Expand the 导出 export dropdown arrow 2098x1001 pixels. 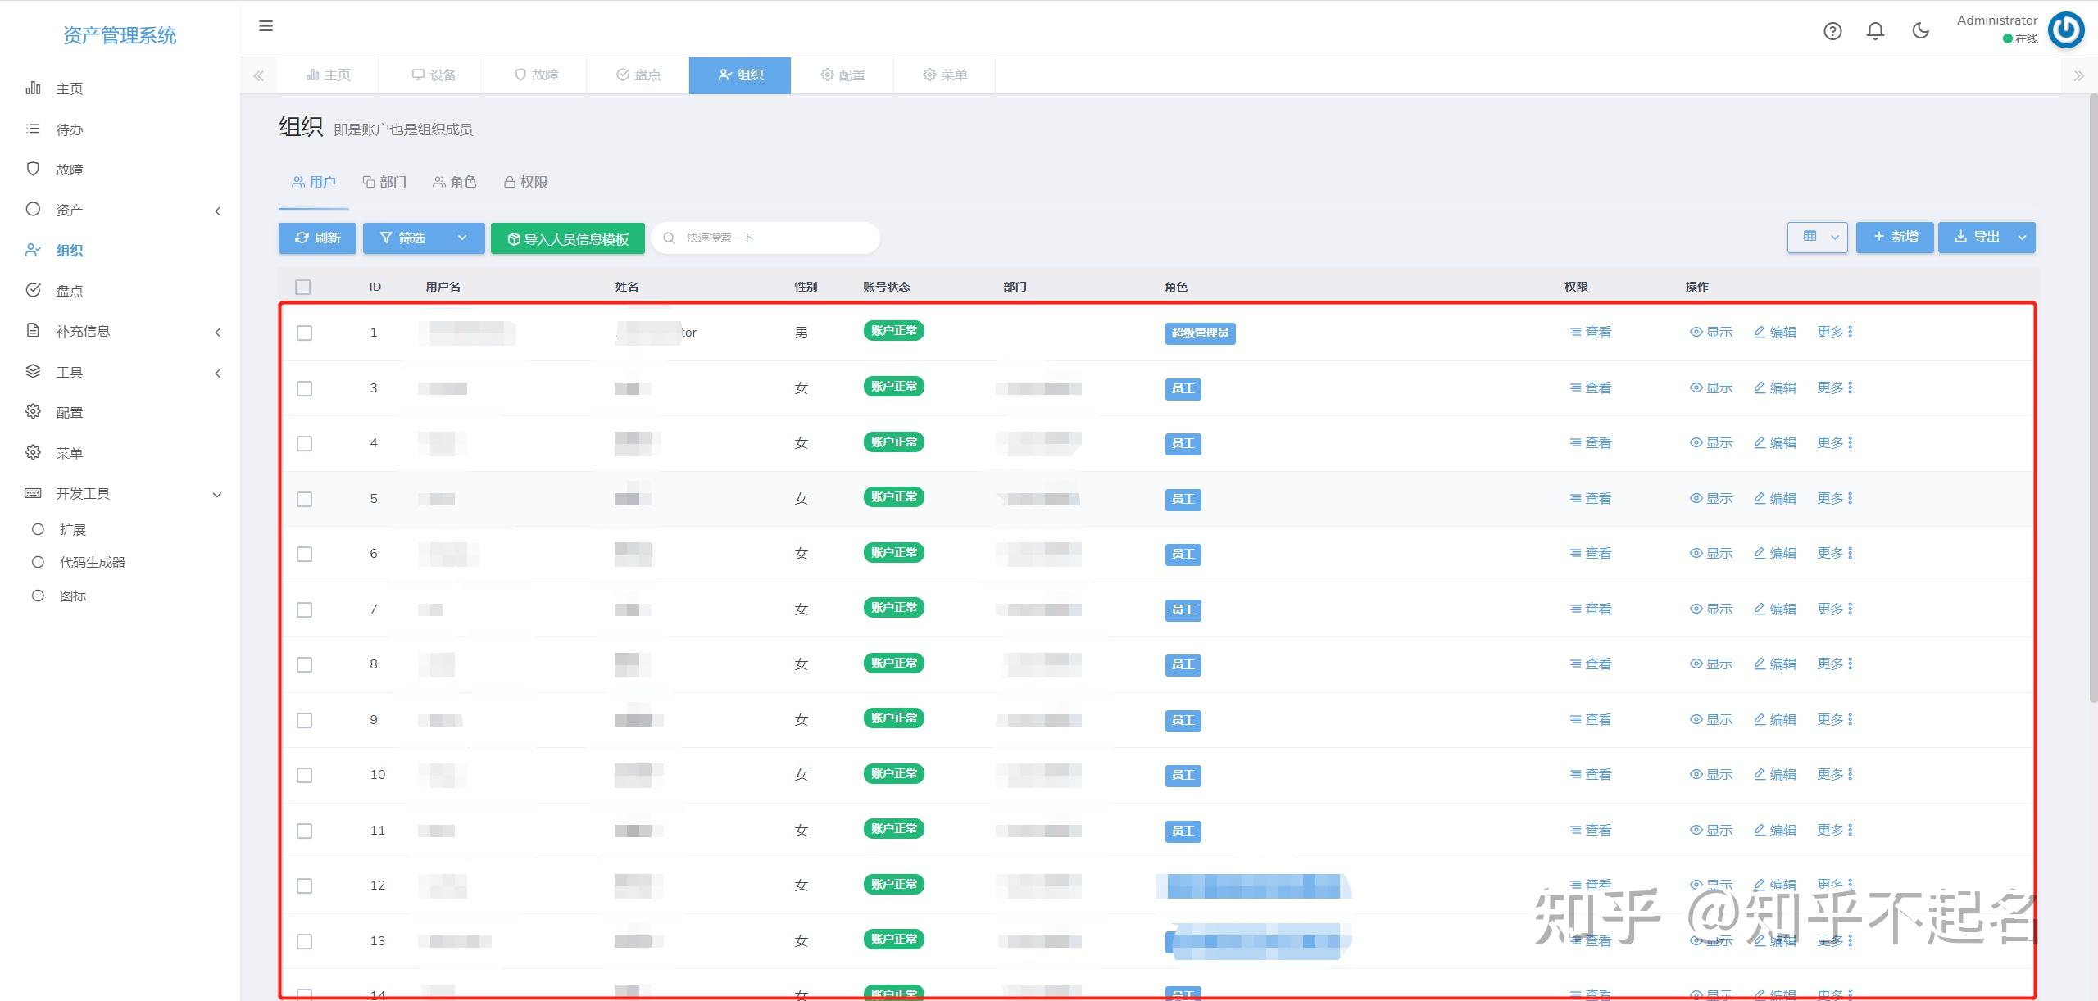pyautogui.click(x=2021, y=237)
